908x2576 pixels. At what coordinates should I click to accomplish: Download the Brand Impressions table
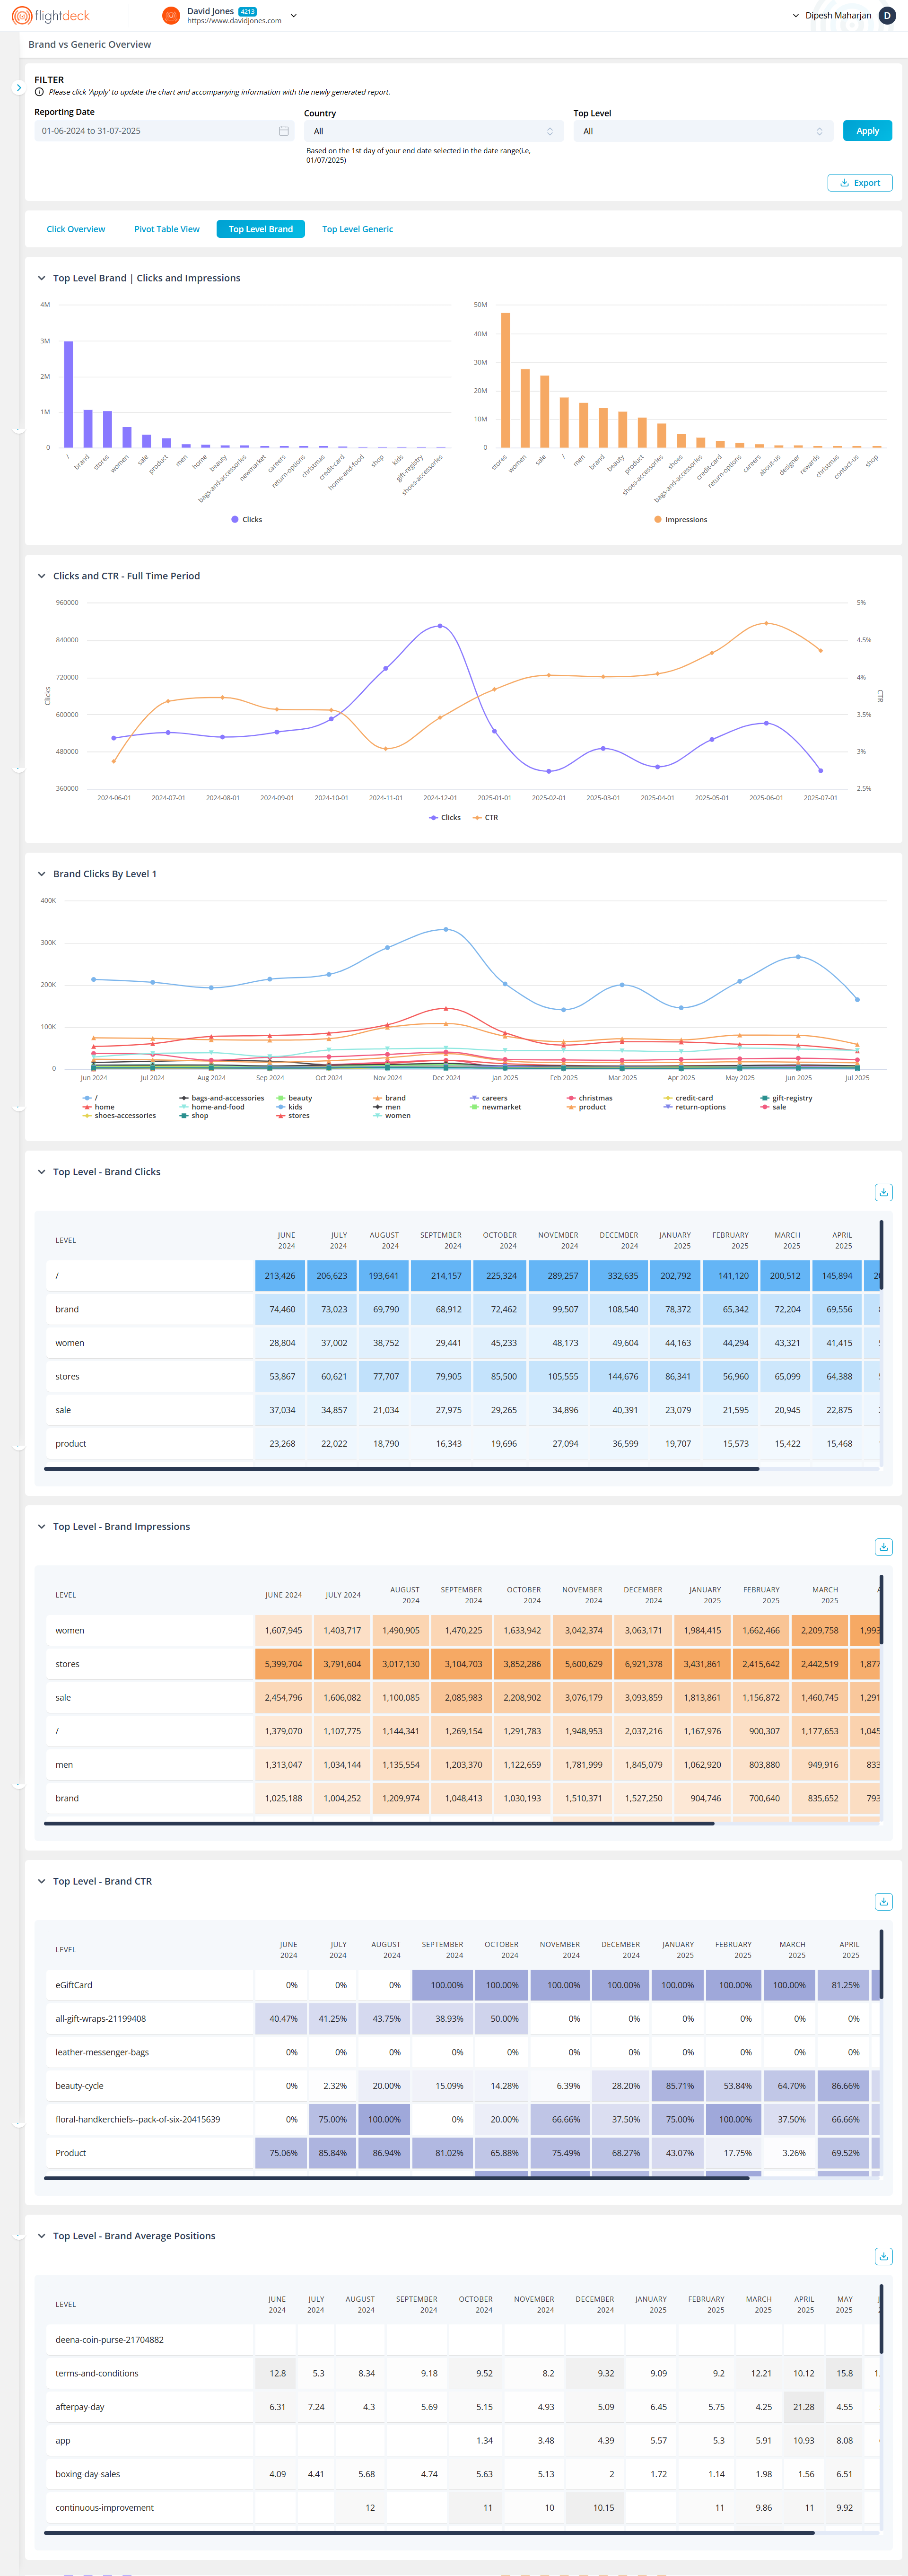883,1547
